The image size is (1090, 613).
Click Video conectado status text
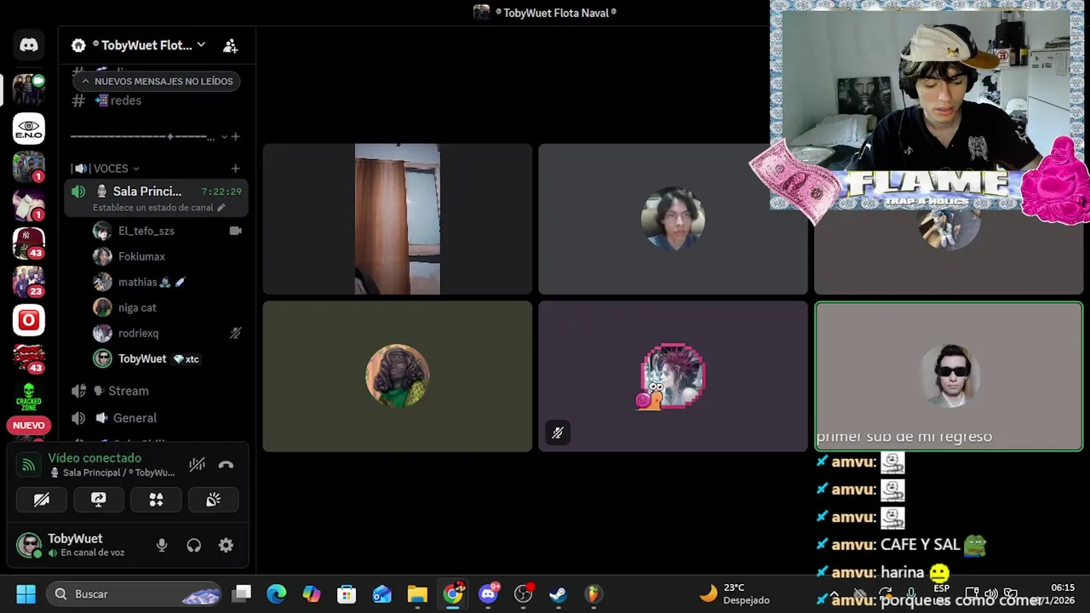[95, 458]
